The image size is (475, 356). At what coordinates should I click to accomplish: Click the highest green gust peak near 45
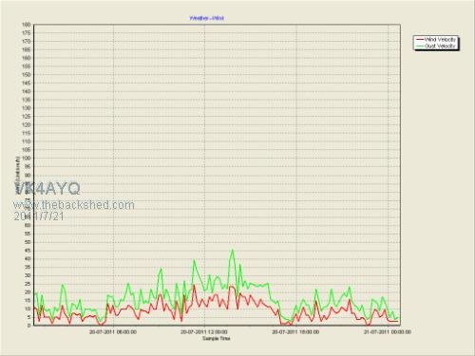click(x=233, y=250)
